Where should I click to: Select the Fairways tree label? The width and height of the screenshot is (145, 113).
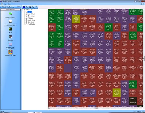30,18
